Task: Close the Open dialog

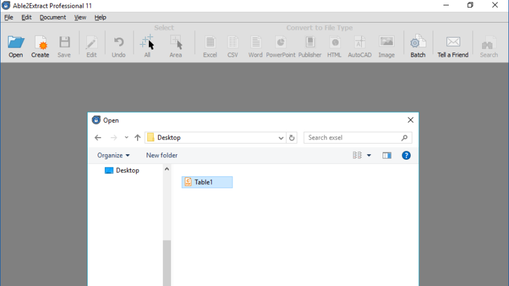Action: pyautogui.click(x=410, y=120)
